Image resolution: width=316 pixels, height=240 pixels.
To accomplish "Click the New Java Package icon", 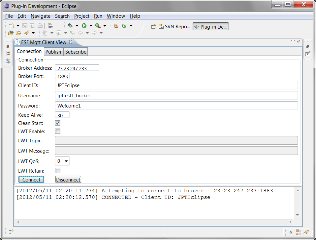I will (116, 26).
